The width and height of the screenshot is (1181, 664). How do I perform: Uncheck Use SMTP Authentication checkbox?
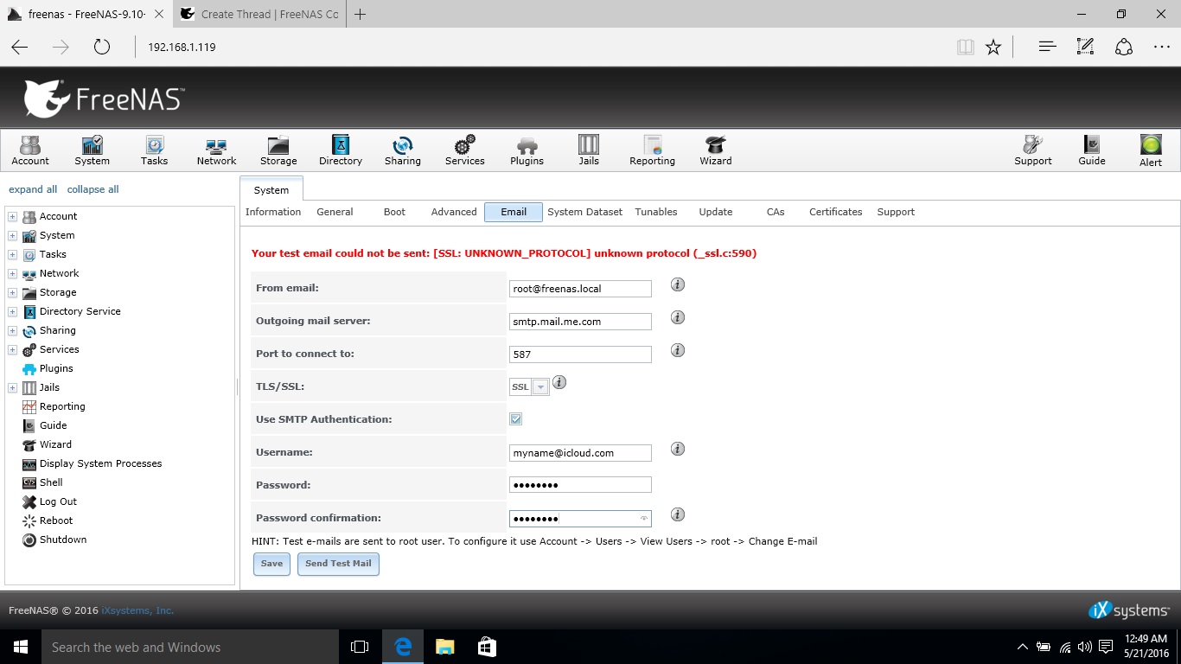coord(516,419)
